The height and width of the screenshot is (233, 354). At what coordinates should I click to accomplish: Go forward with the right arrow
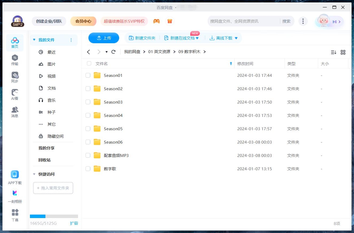[99, 52]
